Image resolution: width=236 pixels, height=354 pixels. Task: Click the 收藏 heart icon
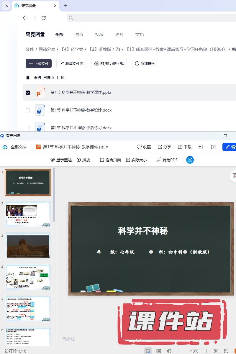[144, 147]
